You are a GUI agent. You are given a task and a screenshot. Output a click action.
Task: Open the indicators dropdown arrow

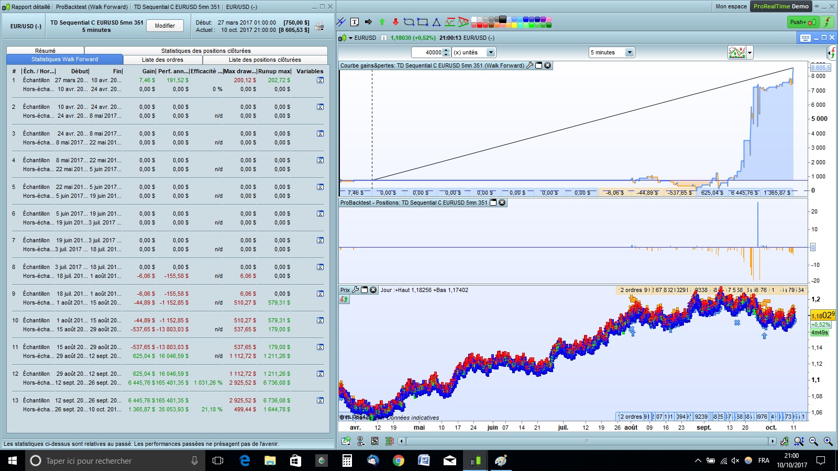point(750,52)
